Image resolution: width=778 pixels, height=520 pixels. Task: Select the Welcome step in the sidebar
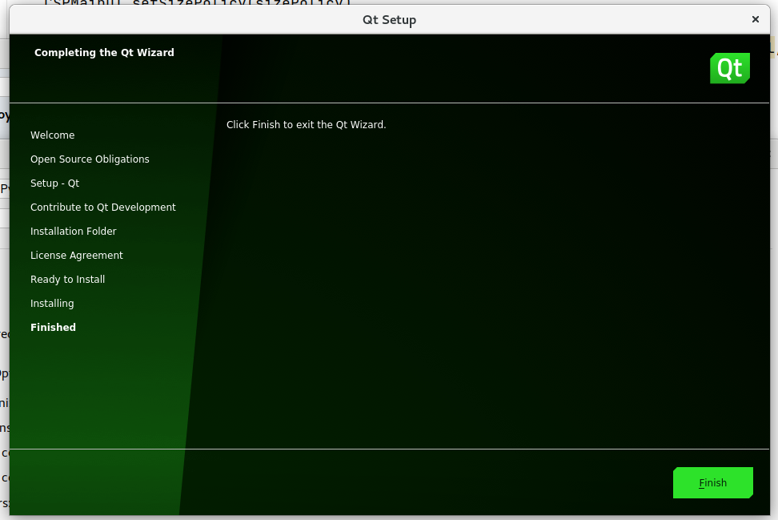coord(52,135)
